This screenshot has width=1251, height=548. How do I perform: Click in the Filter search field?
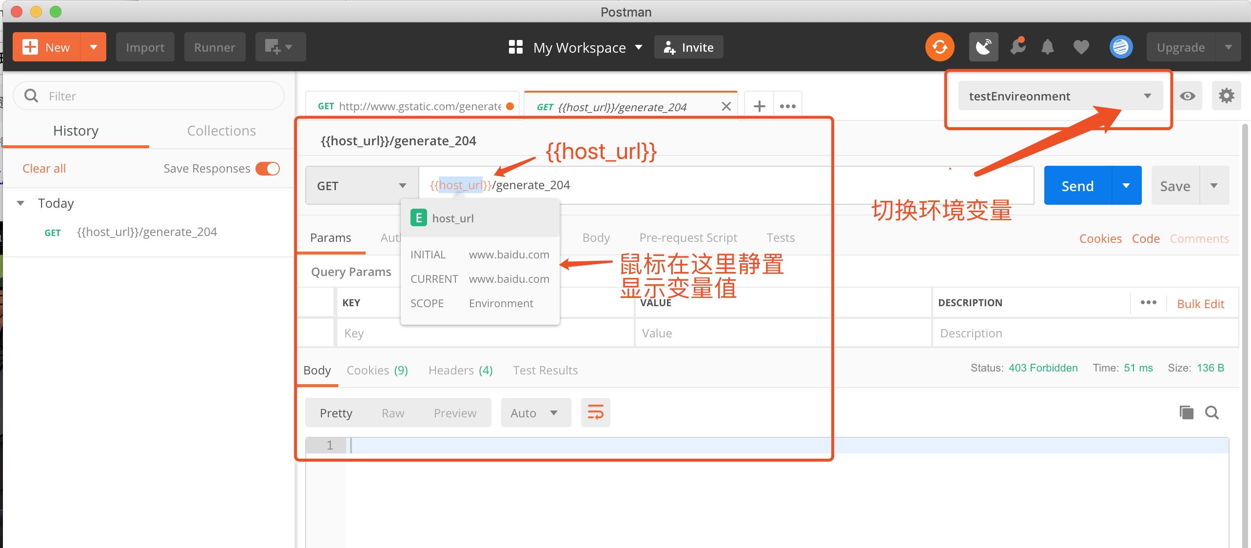[x=149, y=96]
